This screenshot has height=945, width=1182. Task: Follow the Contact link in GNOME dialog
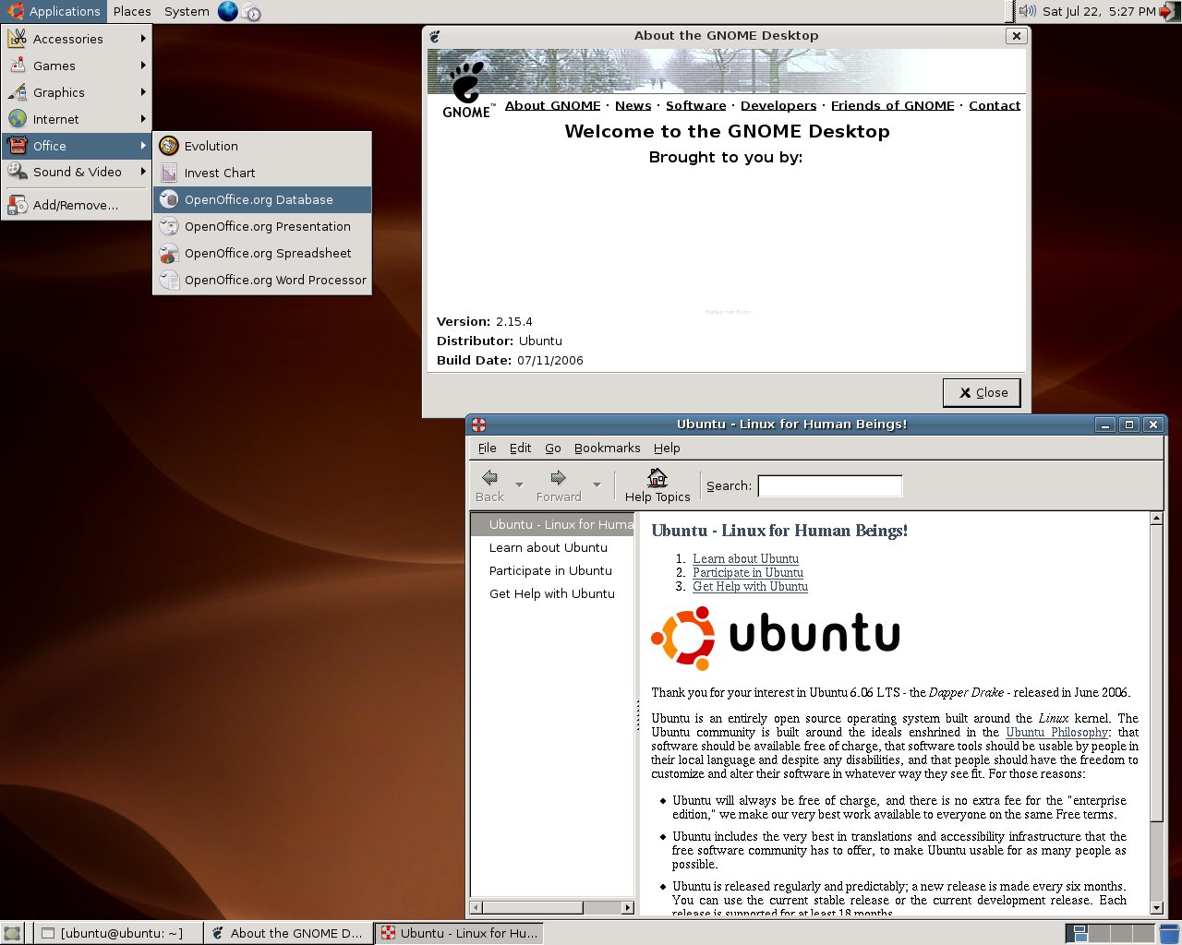click(995, 105)
